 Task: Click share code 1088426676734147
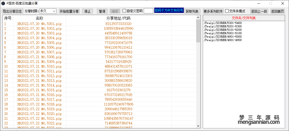[x=119, y=119]
